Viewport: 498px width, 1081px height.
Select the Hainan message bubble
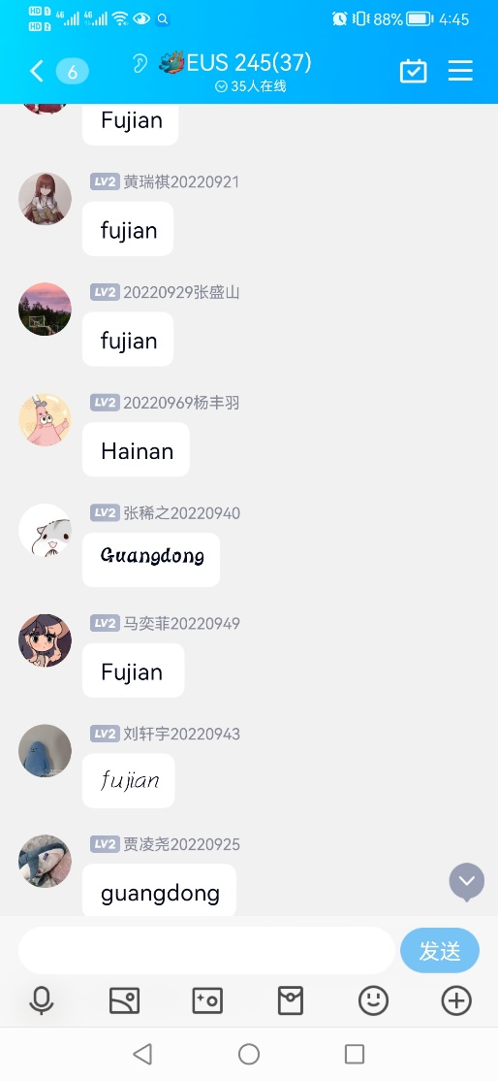(136, 451)
